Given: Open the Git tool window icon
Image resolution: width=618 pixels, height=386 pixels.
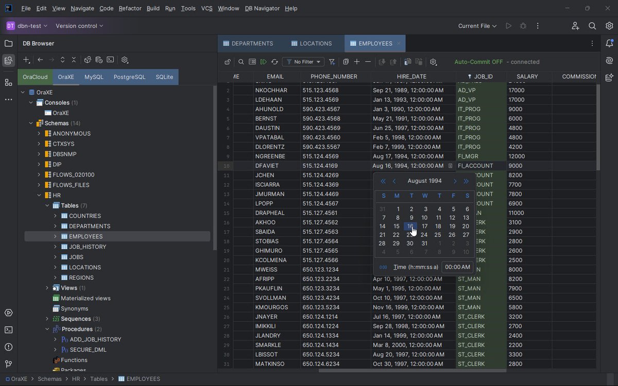Looking at the screenshot, I should pos(8,364).
